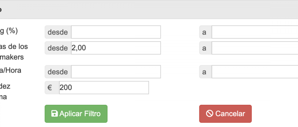This screenshot has height=127, width=298.
Task: Focus the percentage row 'desde' input field
Action: [116, 32]
